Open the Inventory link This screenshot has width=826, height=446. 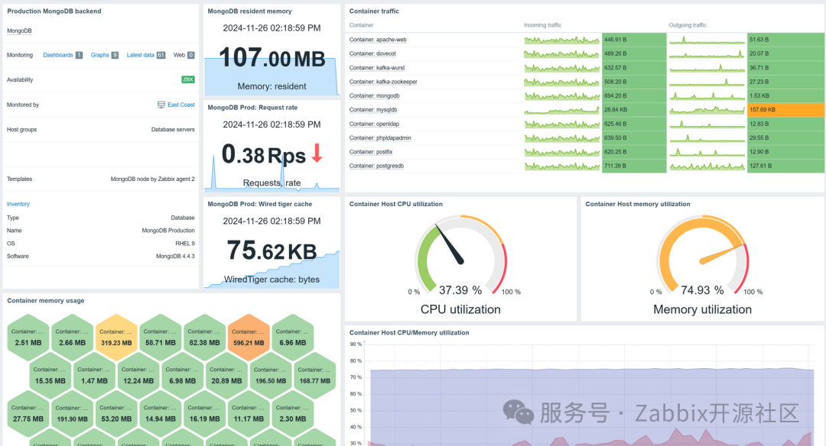[18, 204]
